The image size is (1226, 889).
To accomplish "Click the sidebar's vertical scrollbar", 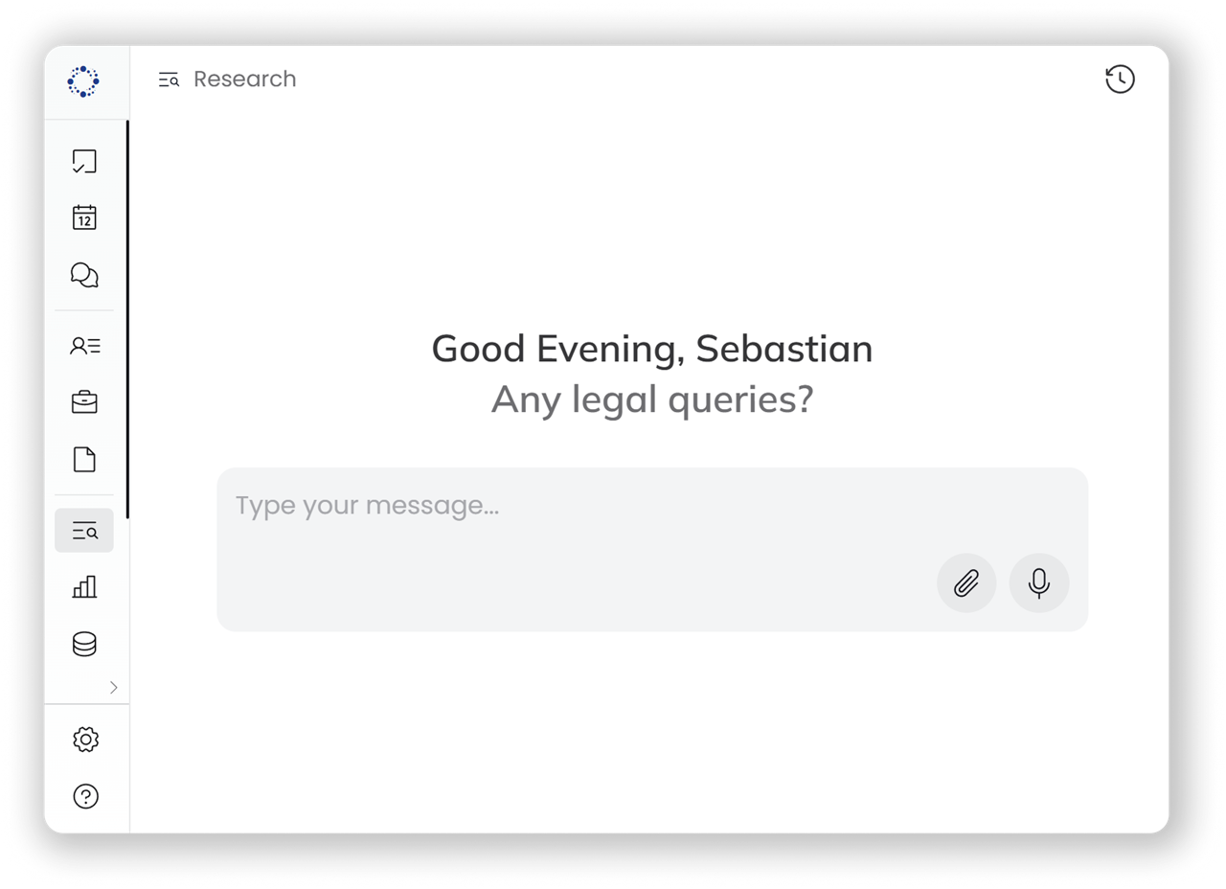I will pos(127,316).
